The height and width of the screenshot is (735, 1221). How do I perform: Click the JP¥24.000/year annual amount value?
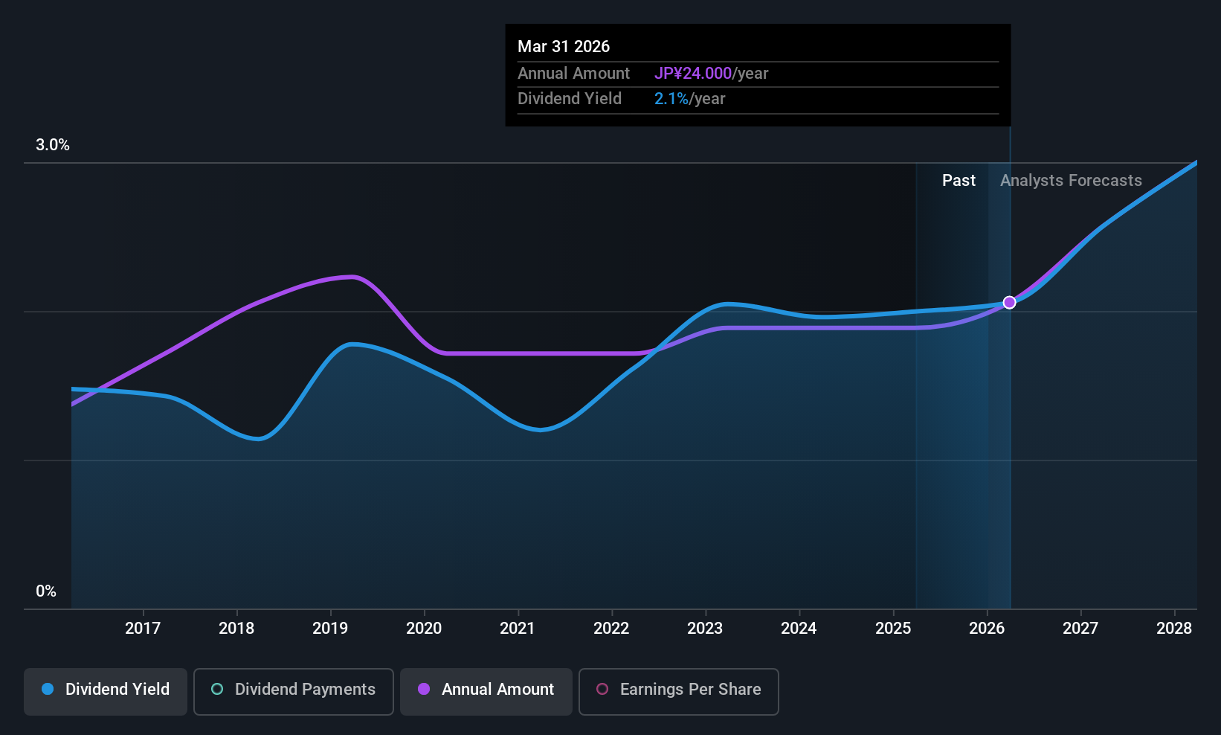pyautogui.click(x=711, y=73)
